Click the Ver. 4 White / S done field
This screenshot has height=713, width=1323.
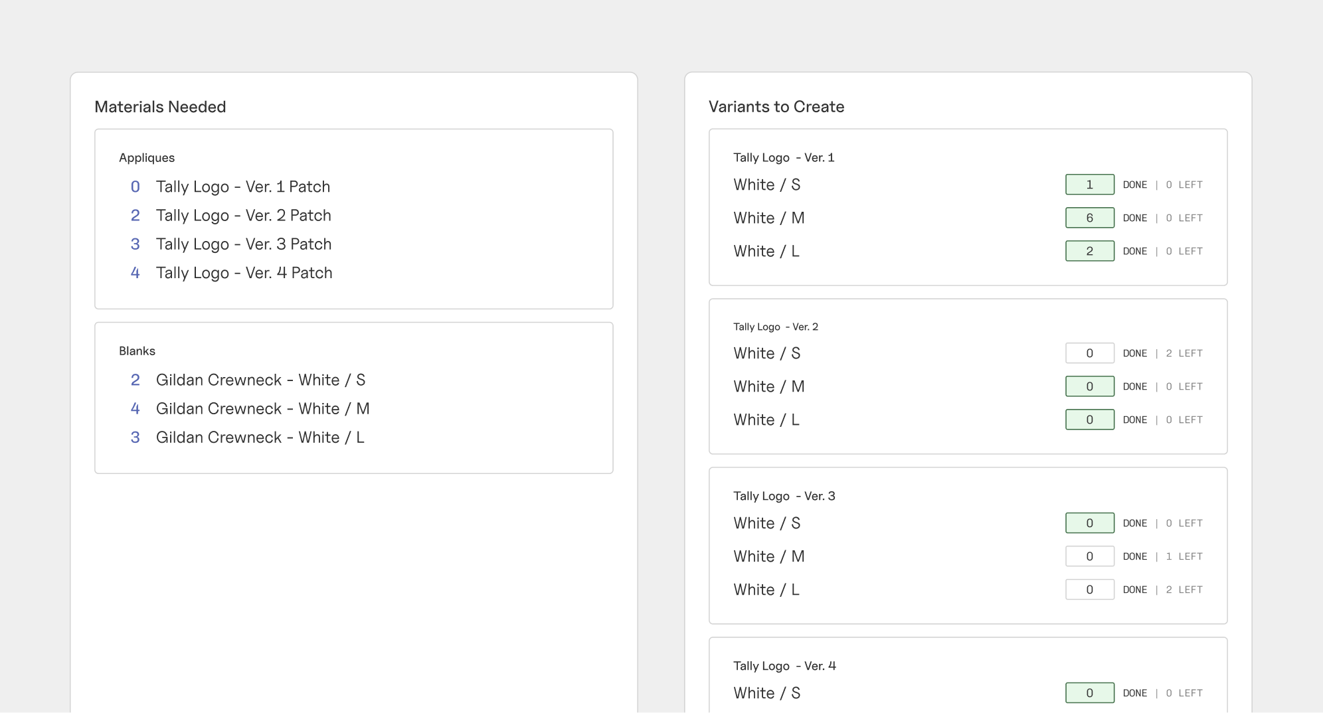tap(1089, 693)
